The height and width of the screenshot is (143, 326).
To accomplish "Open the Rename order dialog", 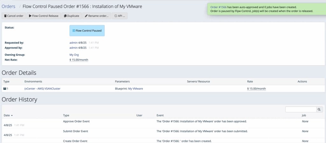I will click(x=97, y=16).
